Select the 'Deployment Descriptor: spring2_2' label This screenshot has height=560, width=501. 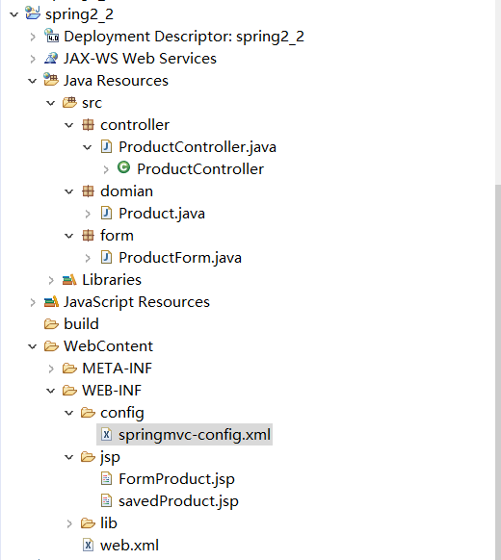point(184,37)
